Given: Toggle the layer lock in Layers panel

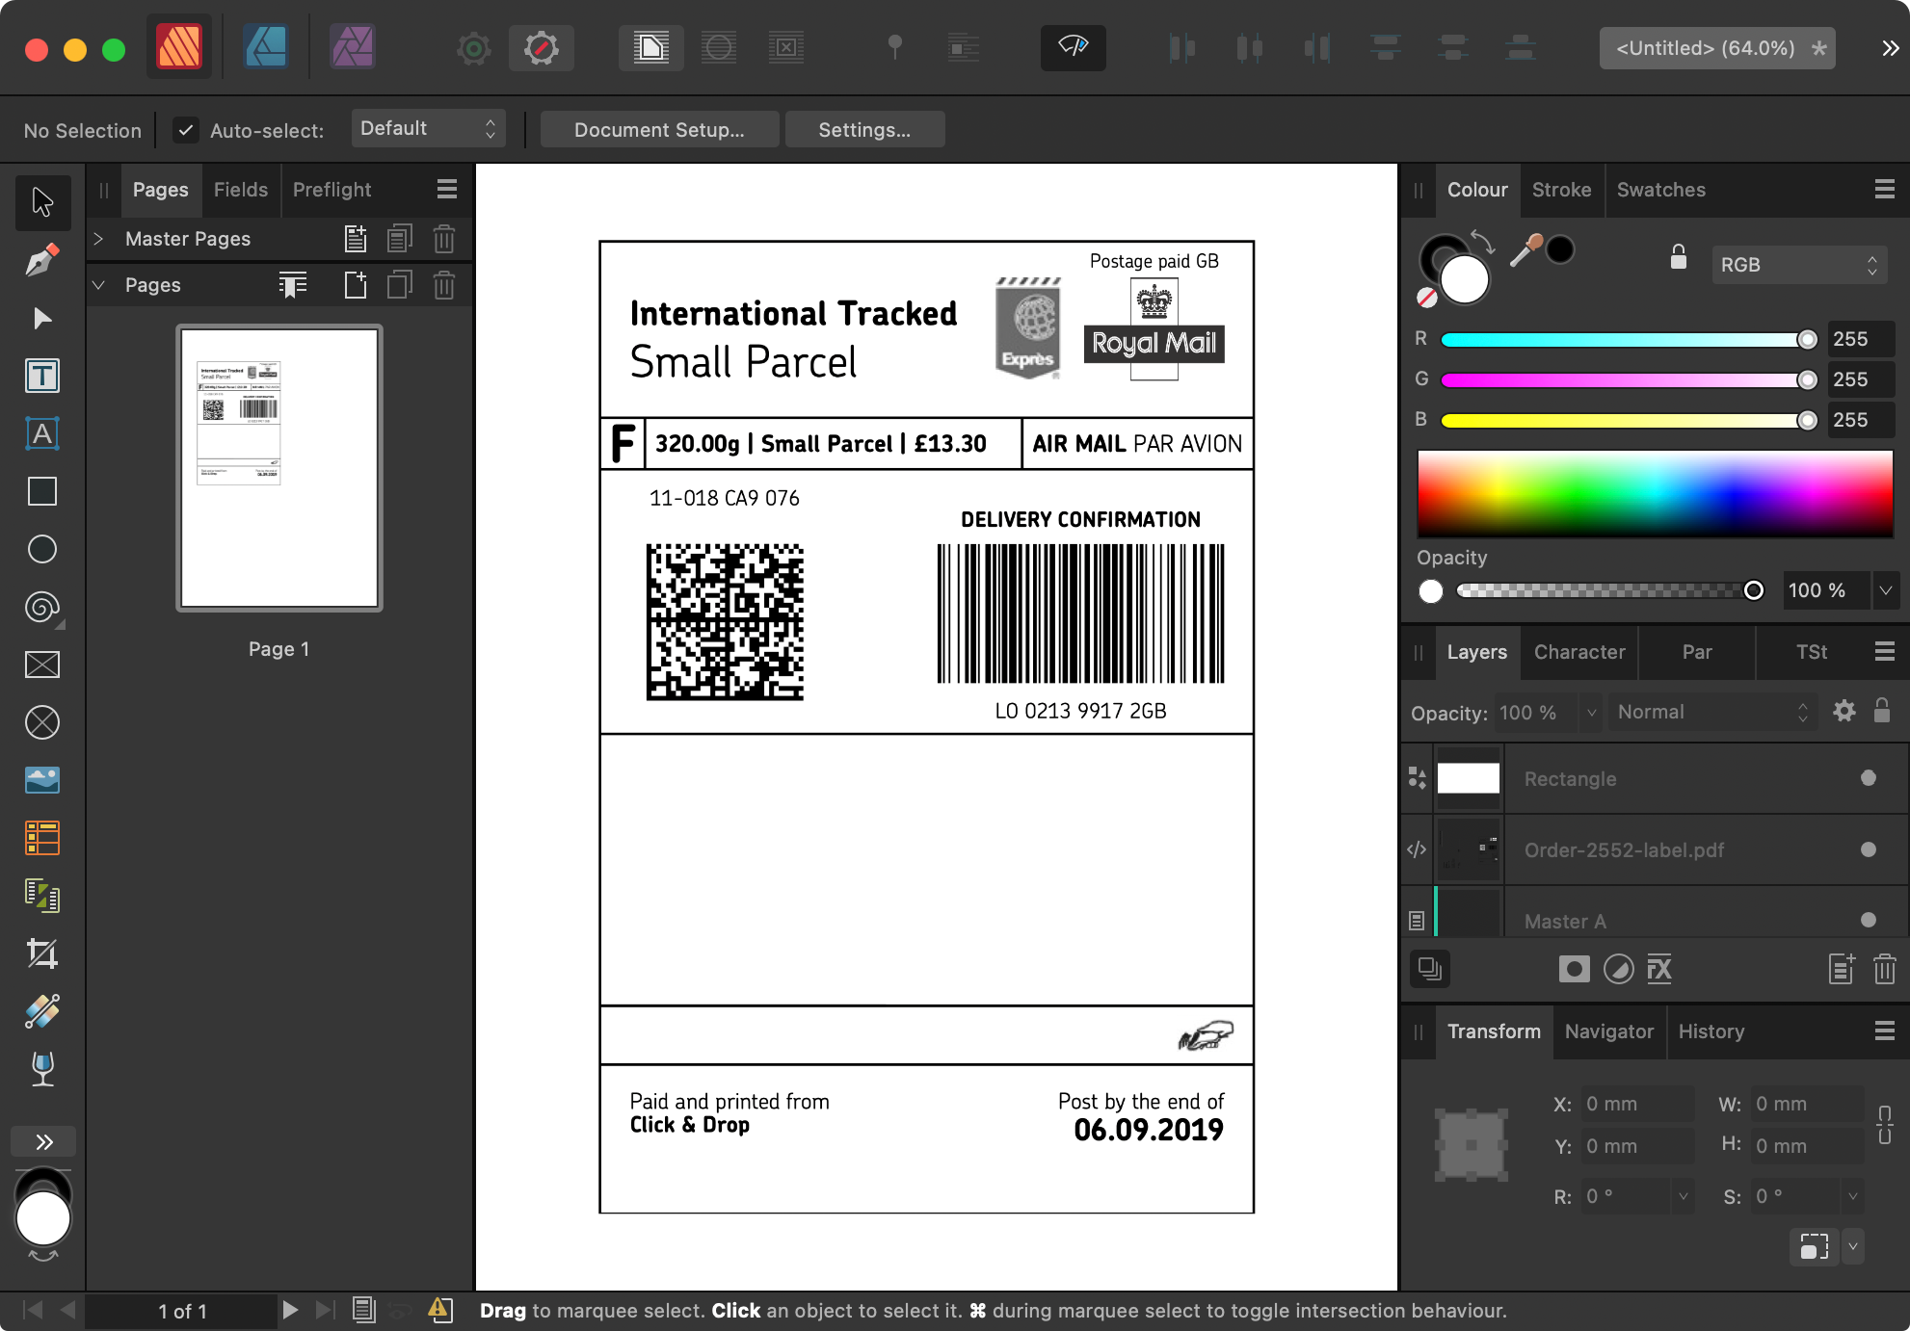Looking at the screenshot, I should pos(1881,711).
